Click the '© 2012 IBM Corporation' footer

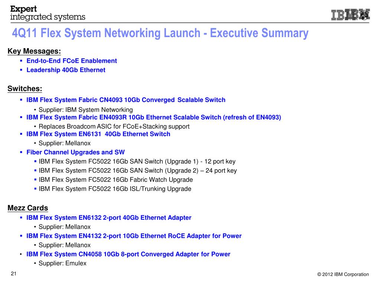tap(343, 274)
